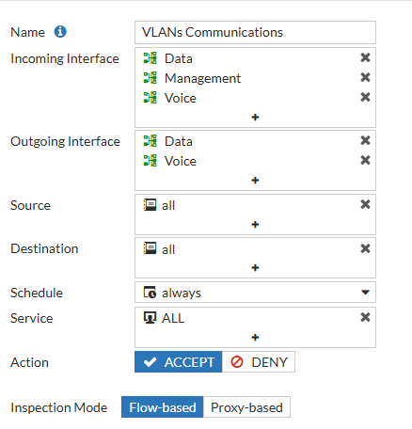Remove 'all' from Source
Image resolution: width=412 pixels, height=429 pixels.
[x=365, y=204]
